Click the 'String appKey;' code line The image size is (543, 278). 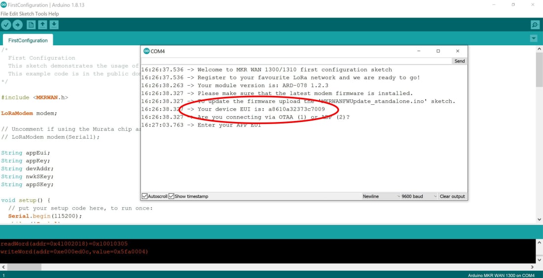pos(26,160)
